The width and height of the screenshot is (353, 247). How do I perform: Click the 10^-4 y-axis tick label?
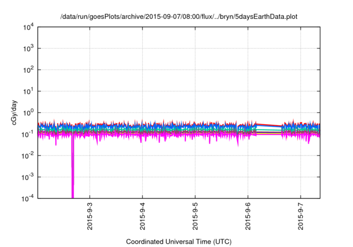pyautogui.click(x=28, y=198)
